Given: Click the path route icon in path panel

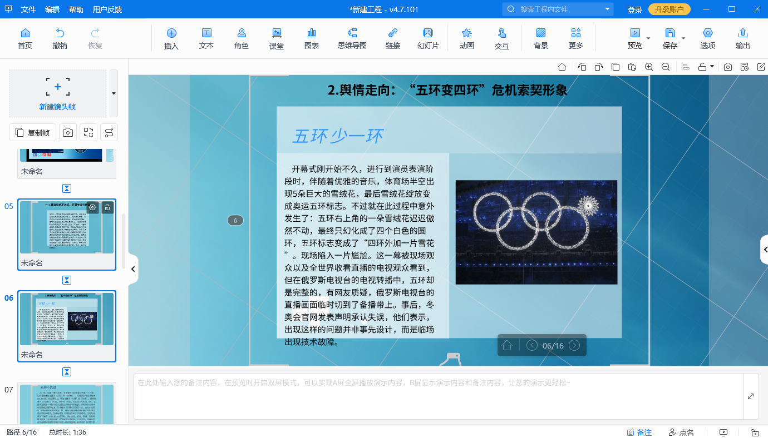Looking at the screenshot, I should point(109,132).
